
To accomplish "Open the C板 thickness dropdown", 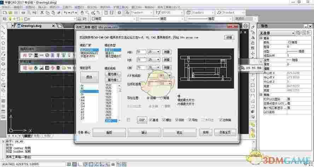I will 154,67.
